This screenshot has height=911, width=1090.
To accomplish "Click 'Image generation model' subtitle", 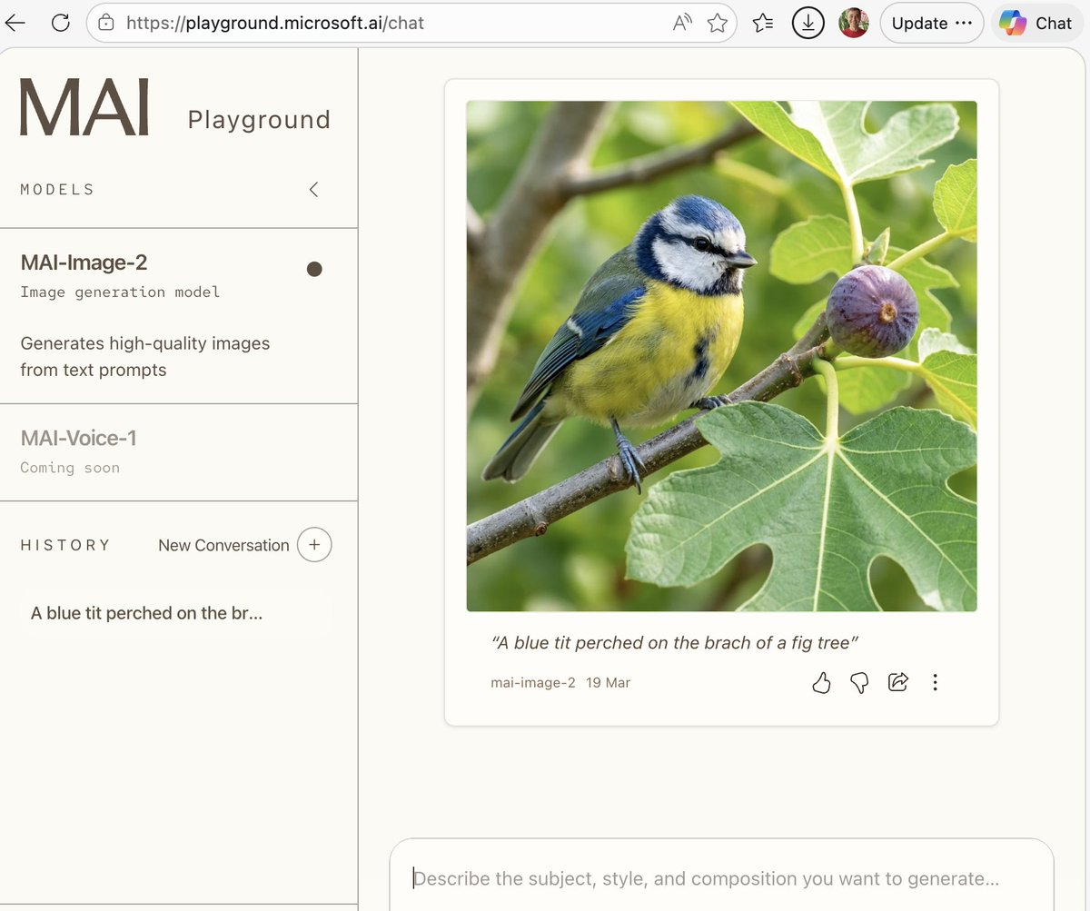I will (x=120, y=292).
